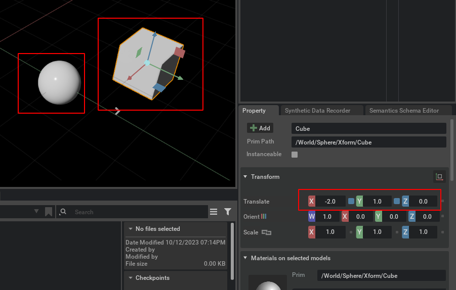
Task: Click the reset dot after Translate Z
Action: [443, 201]
